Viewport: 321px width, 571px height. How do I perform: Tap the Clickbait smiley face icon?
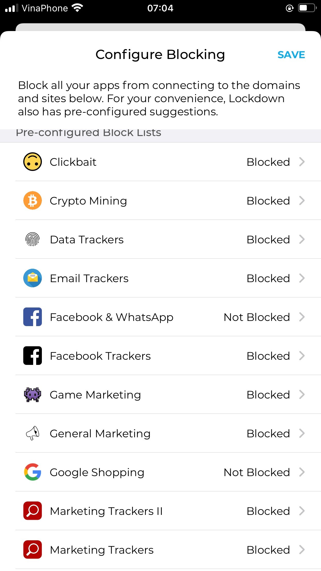coord(33,162)
